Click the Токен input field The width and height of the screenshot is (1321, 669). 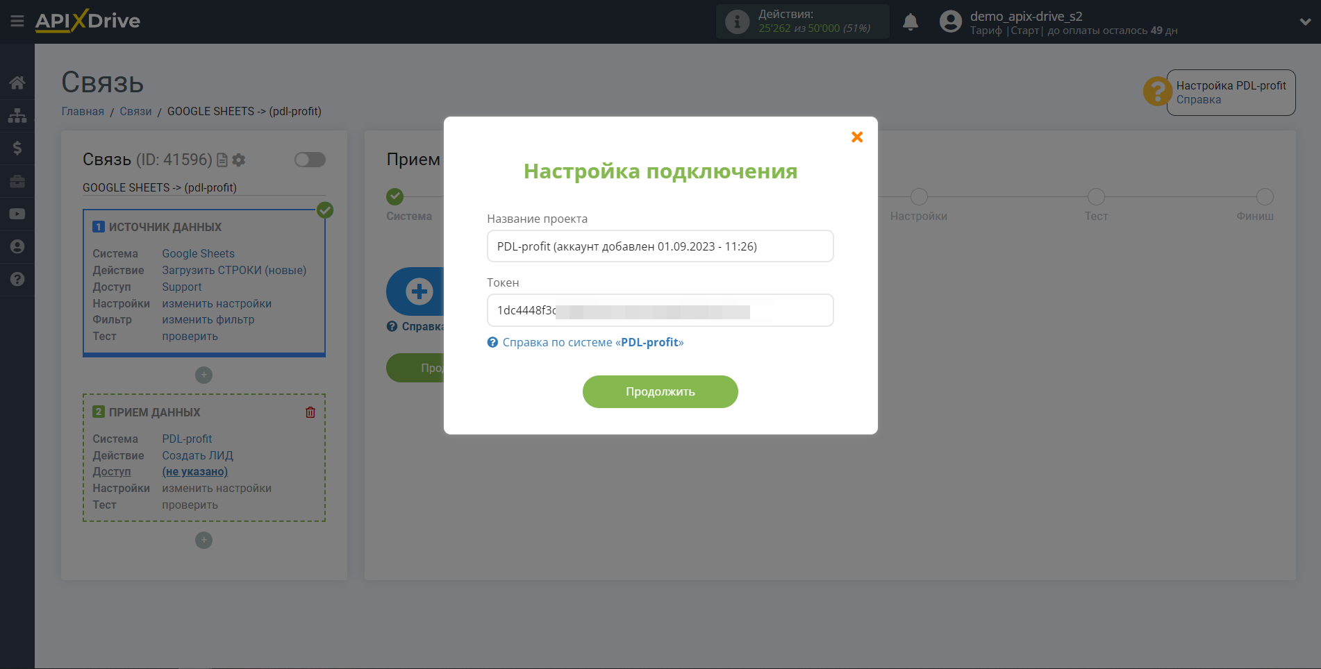tap(660, 310)
